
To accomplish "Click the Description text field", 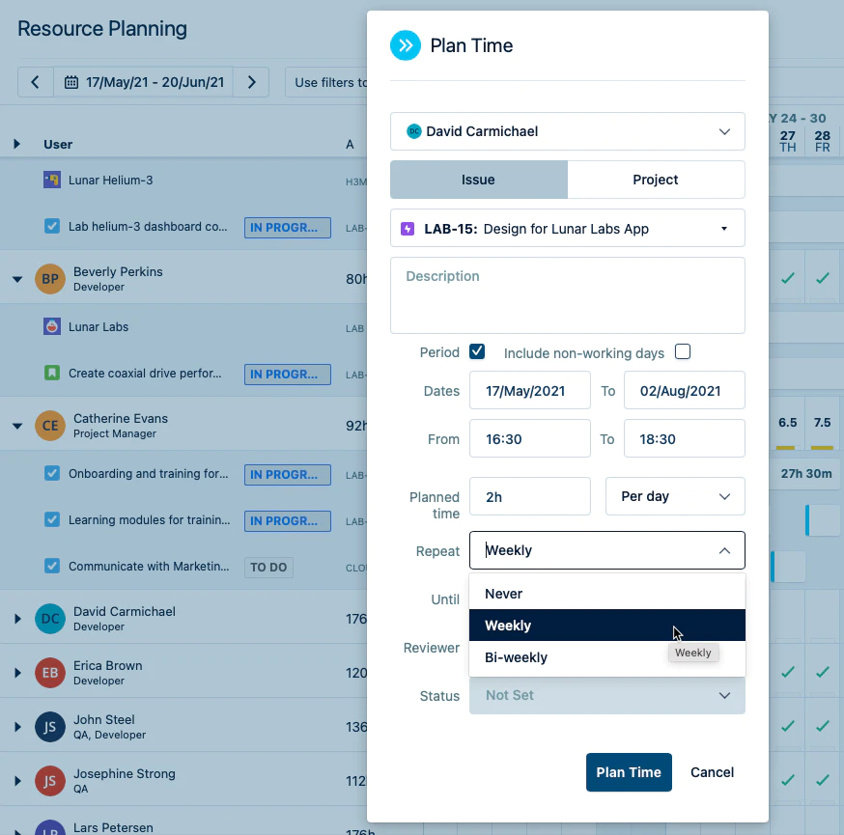I will click(567, 295).
